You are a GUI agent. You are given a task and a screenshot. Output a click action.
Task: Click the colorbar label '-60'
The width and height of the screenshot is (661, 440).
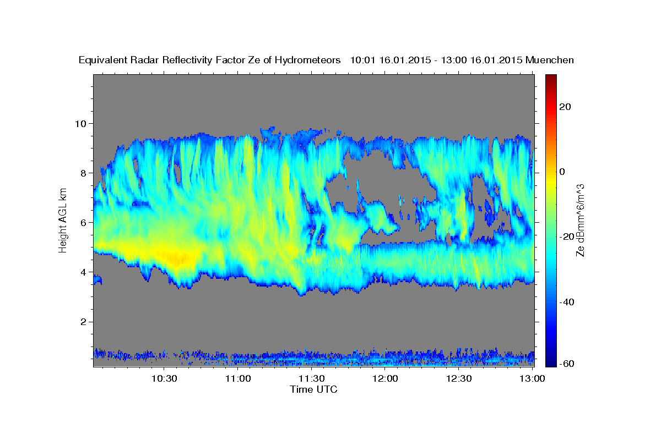coord(568,363)
